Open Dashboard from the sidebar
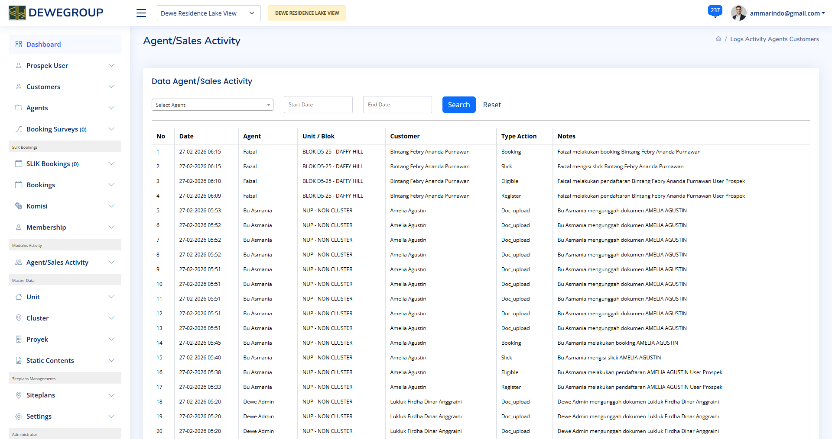The image size is (832, 439). click(43, 44)
